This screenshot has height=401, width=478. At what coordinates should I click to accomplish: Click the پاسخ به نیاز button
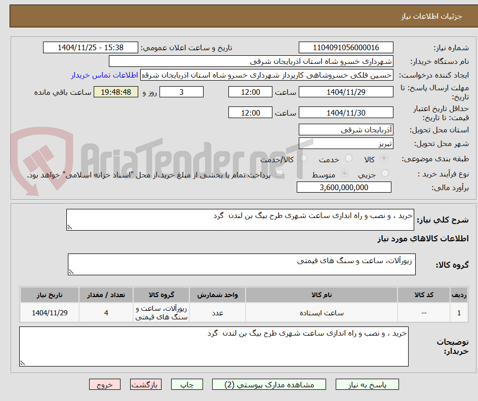(x=367, y=384)
